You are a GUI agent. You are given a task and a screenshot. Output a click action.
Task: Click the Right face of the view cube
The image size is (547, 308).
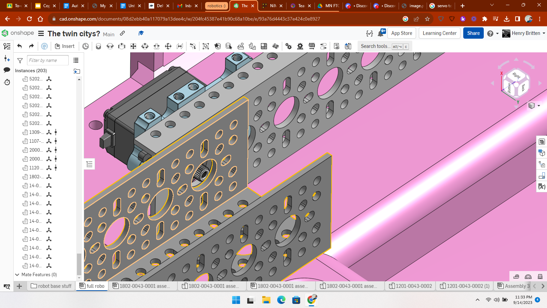(516, 75)
